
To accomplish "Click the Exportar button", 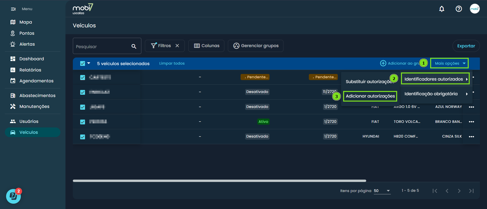I will [x=466, y=46].
